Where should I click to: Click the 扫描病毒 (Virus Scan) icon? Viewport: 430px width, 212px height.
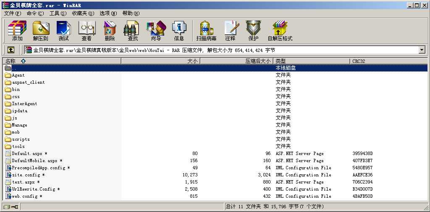coord(206,31)
